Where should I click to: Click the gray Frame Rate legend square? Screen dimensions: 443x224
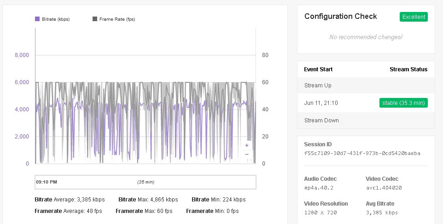pyautogui.click(x=95, y=19)
